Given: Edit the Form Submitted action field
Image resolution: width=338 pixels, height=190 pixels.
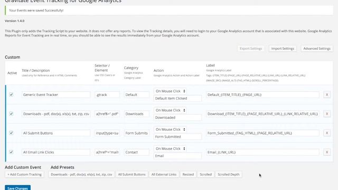Looking at the screenshot, I should pos(177,137).
